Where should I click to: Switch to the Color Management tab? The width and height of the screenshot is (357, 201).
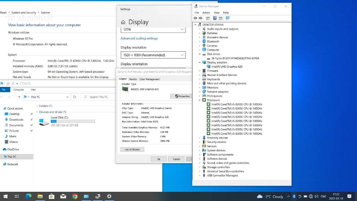coord(149,79)
